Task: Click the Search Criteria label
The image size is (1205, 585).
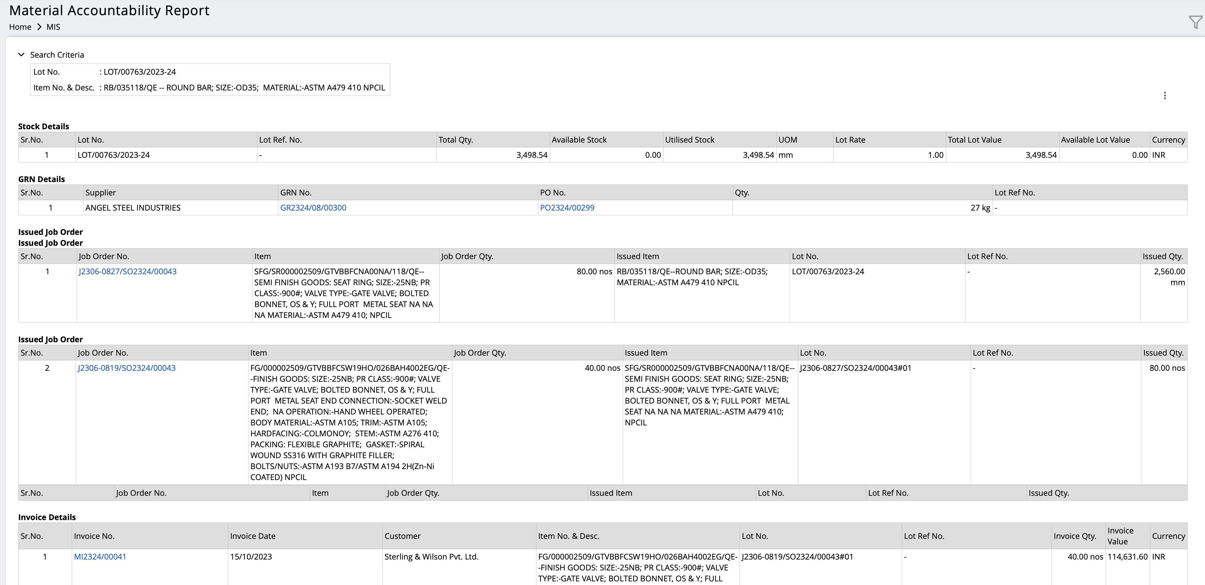Action: coord(57,55)
